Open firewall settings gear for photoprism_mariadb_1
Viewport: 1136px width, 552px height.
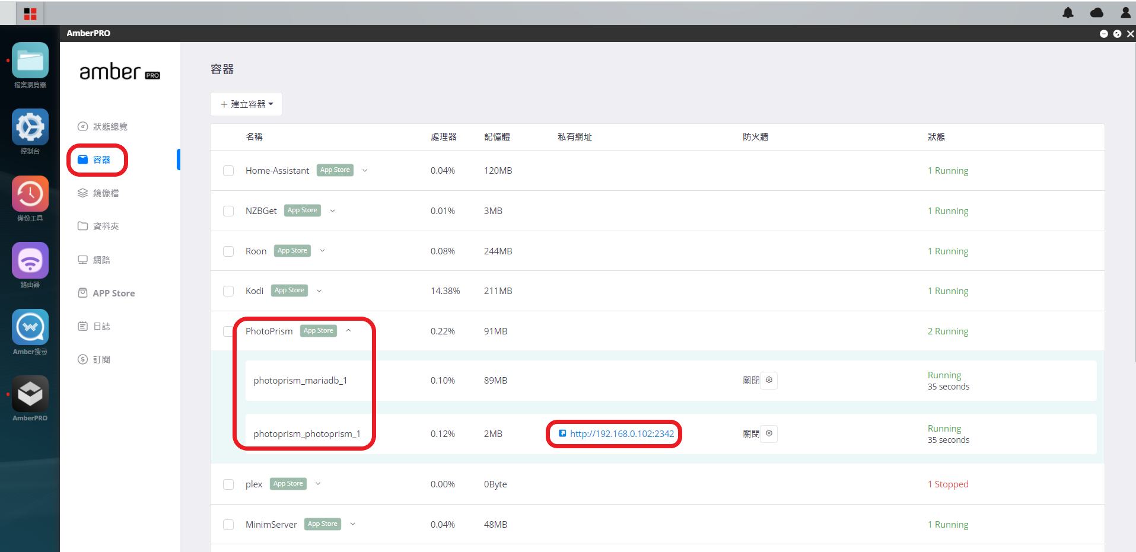coord(769,380)
